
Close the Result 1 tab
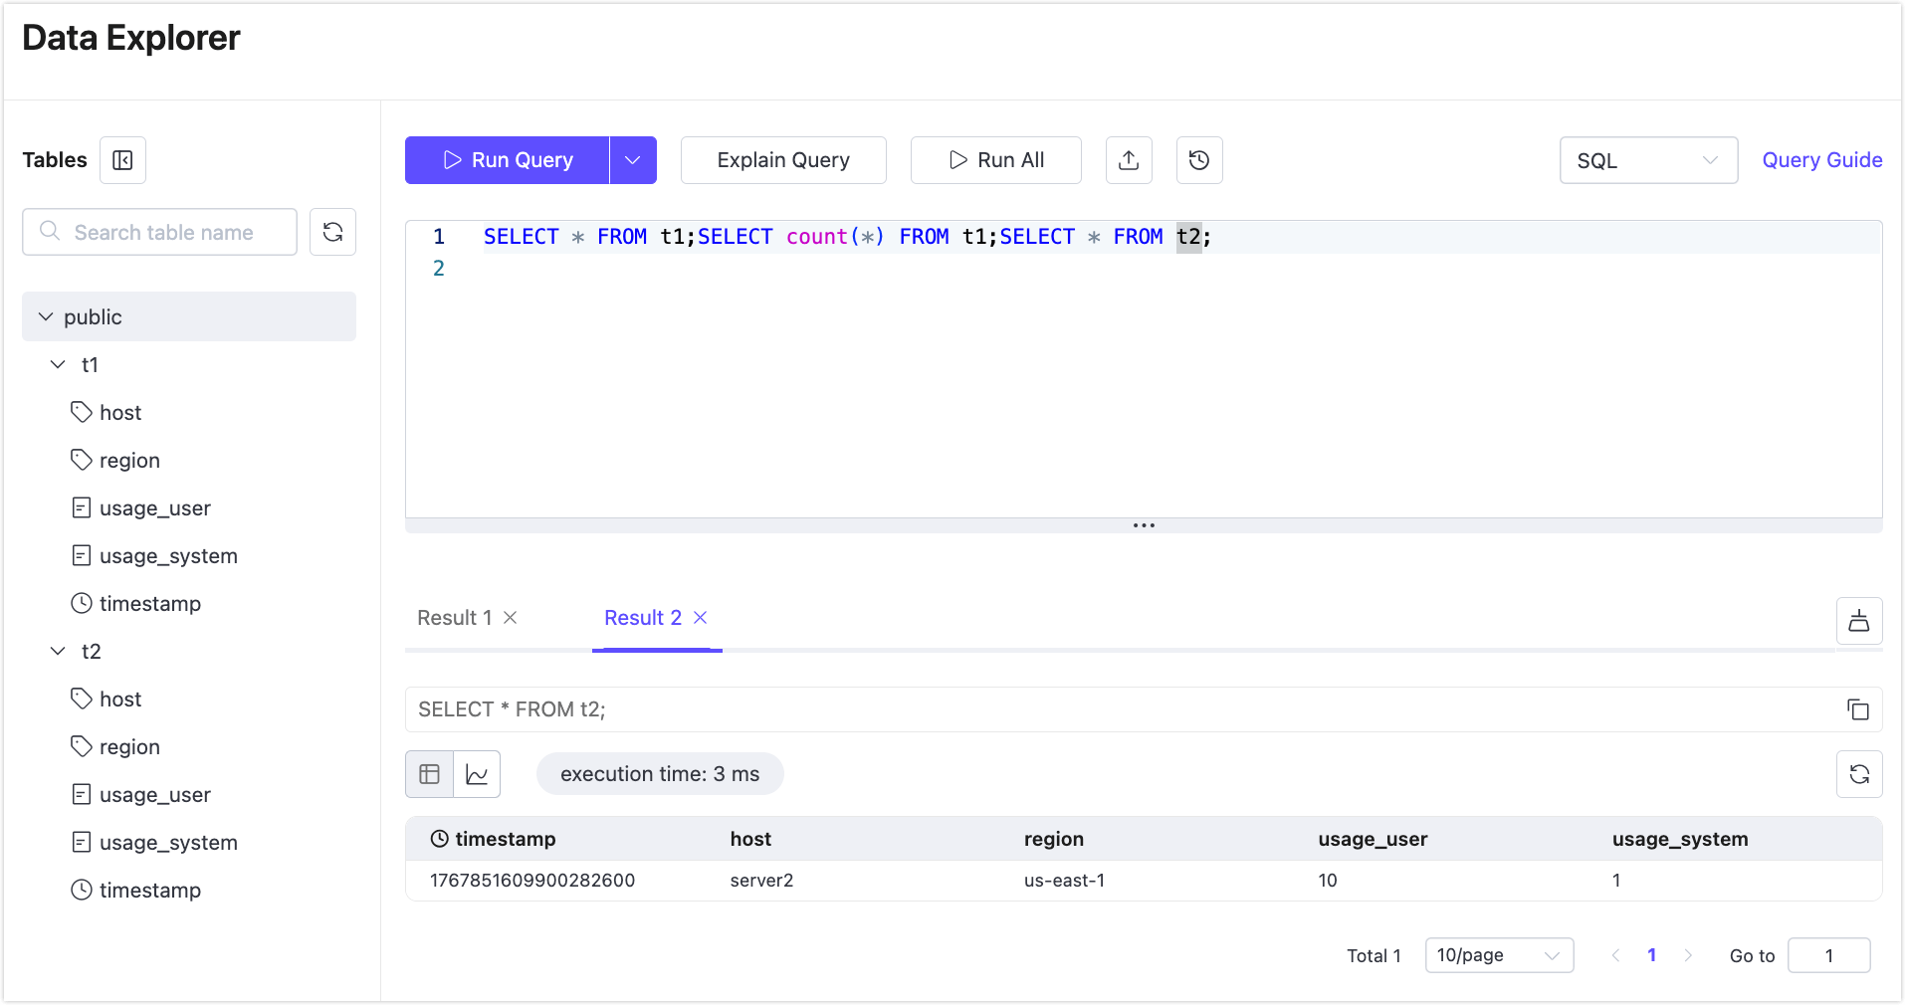[511, 617]
